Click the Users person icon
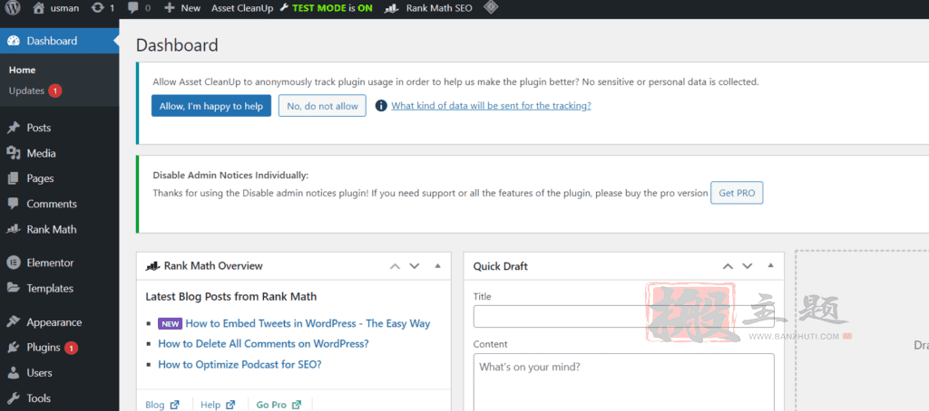929x411 pixels. coord(14,373)
